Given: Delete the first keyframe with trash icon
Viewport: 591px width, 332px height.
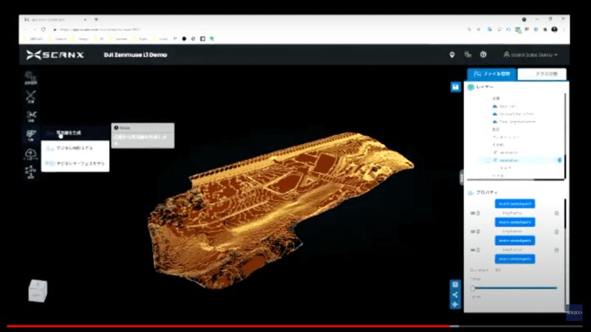Looking at the screenshot, I should pos(556,213).
